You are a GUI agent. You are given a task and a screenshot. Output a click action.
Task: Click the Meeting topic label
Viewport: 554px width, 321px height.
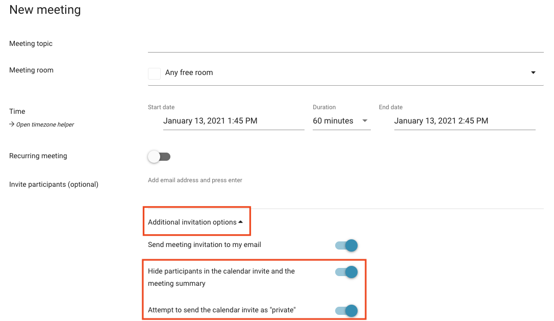point(31,43)
